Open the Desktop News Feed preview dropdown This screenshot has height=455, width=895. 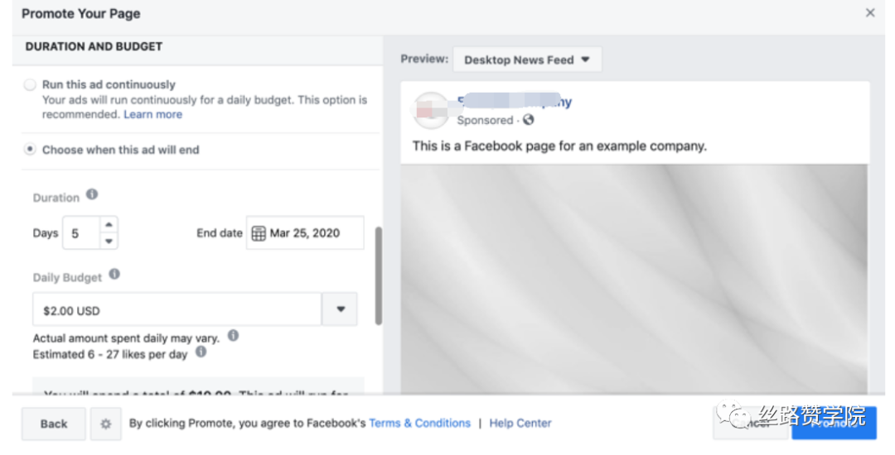[527, 60]
